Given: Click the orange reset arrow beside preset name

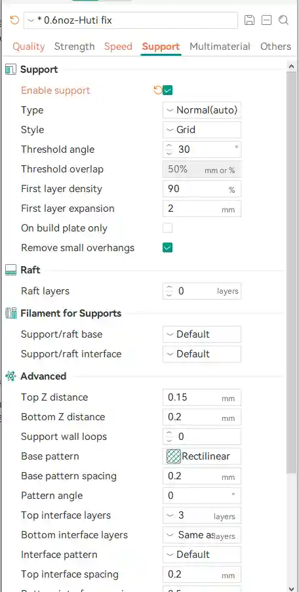Looking at the screenshot, I should (14, 20).
